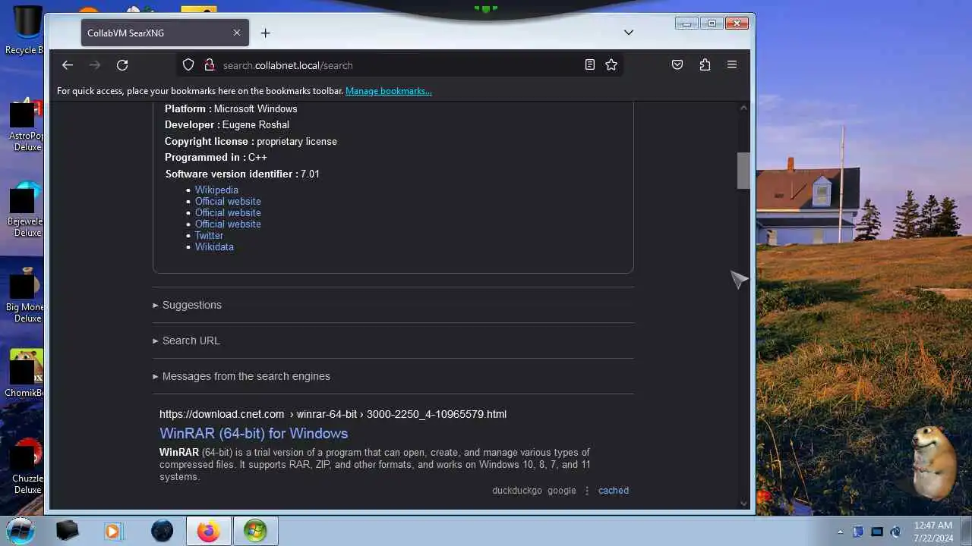The width and height of the screenshot is (972, 546).
Task: Click the duckduckgo engine label
Action: pos(517,491)
